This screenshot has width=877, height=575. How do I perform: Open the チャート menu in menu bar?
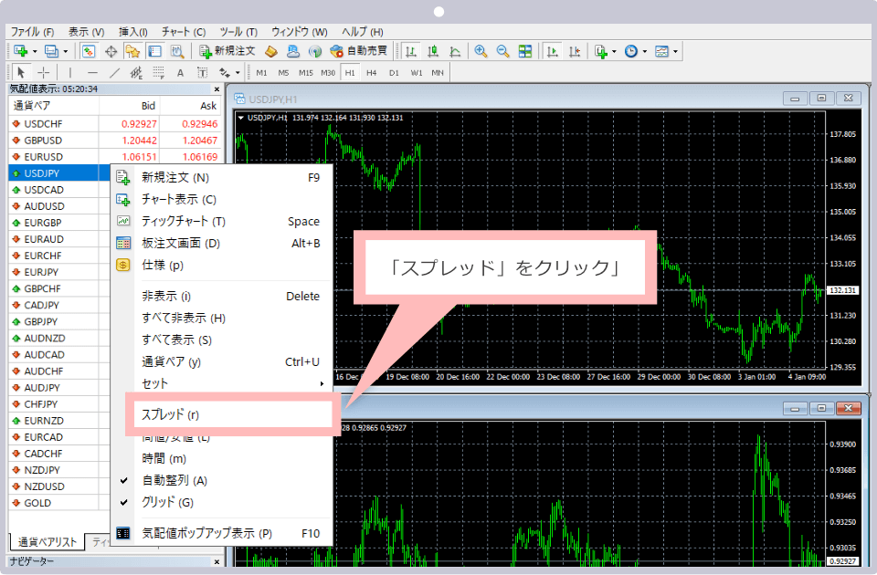[184, 32]
